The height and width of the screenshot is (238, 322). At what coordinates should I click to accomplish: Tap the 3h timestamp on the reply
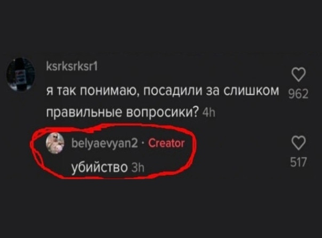[138, 168]
